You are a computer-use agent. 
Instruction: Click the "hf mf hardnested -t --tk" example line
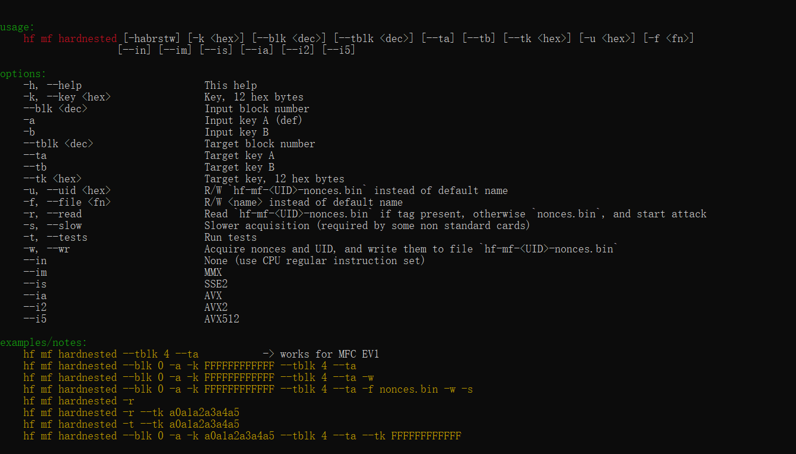click(x=131, y=424)
